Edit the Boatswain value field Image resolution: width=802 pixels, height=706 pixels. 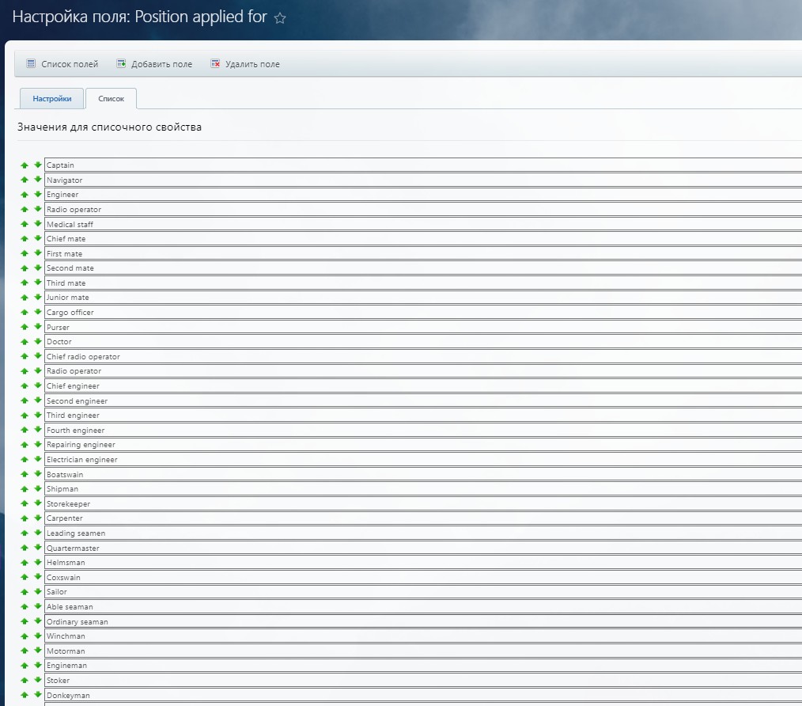click(x=423, y=474)
